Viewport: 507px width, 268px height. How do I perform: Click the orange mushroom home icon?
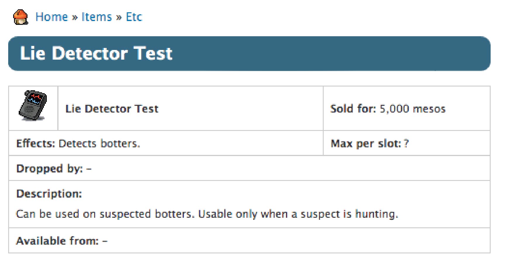tap(20, 17)
